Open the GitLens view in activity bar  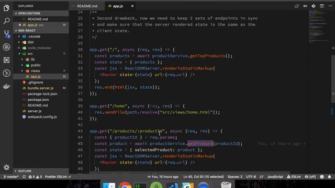pos(6,73)
